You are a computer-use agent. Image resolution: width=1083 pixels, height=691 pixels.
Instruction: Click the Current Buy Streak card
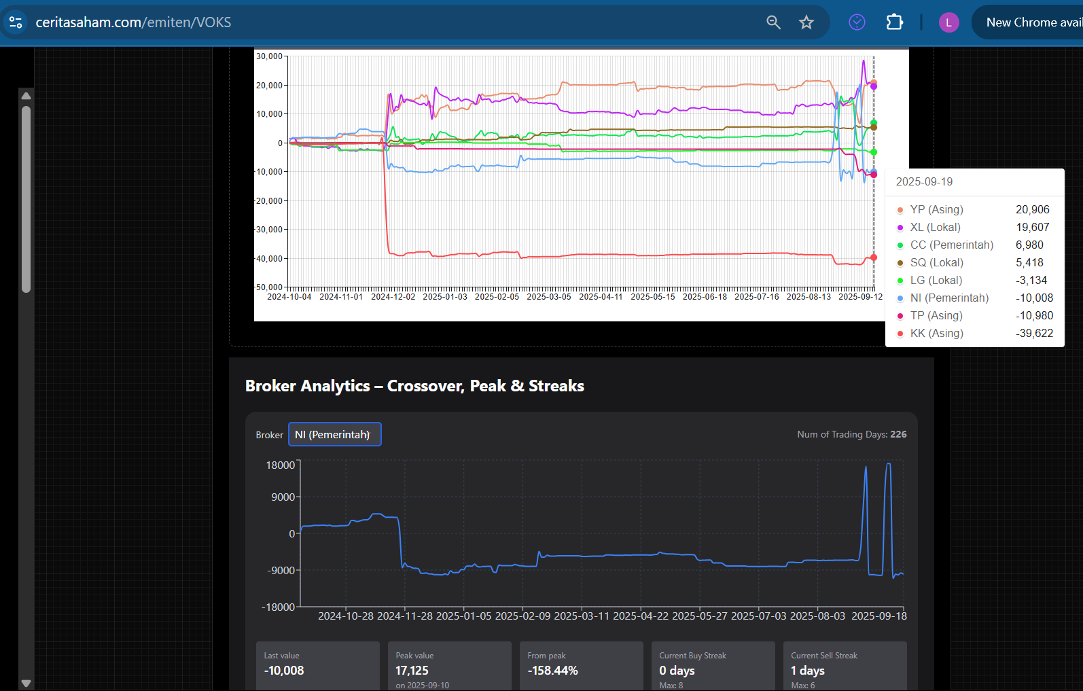tap(713, 666)
